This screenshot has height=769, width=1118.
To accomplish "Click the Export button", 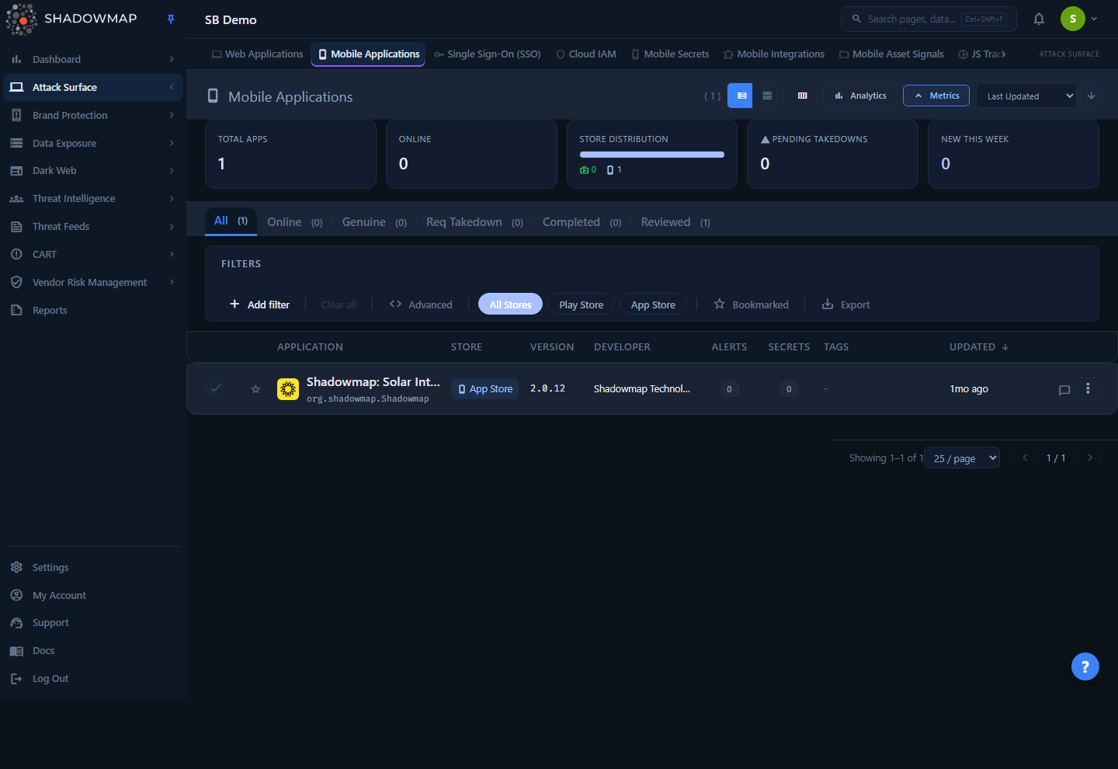I will pos(846,304).
